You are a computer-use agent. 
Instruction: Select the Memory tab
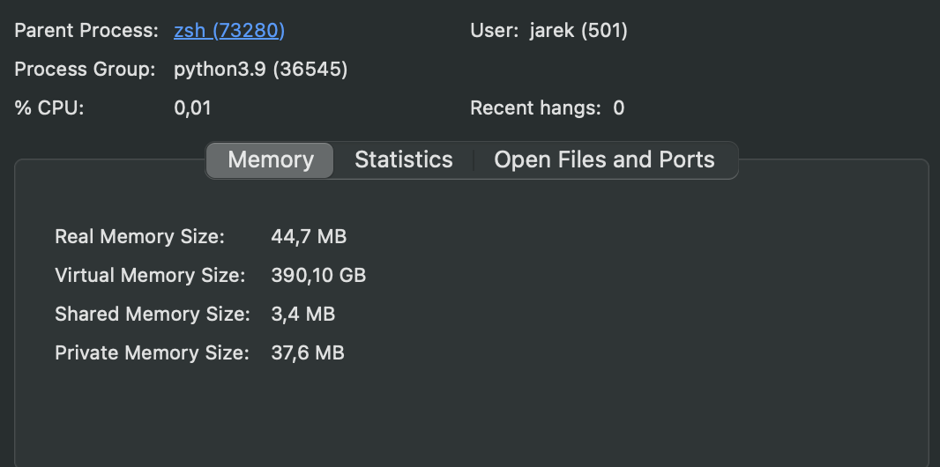pyautogui.click(x=271, y=159)
